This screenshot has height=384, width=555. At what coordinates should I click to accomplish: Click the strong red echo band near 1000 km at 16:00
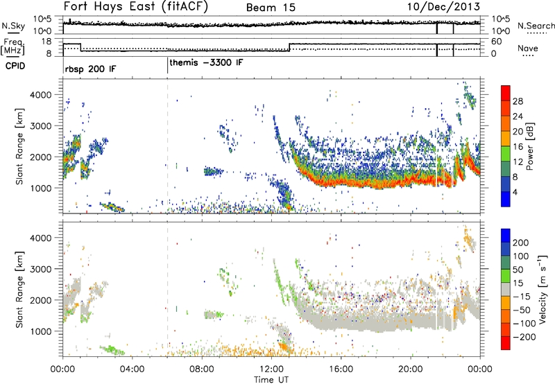pos(341,182)
